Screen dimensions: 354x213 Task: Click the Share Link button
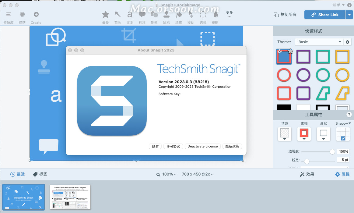pyautogui.click(x=325, y=15)
